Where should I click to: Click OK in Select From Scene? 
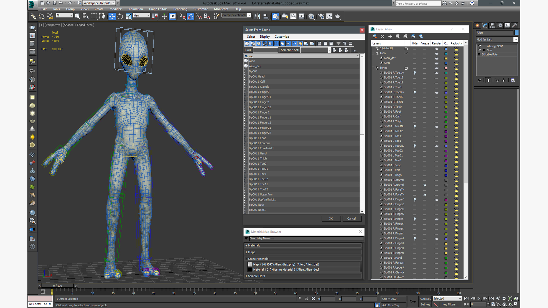coord(331,218)
